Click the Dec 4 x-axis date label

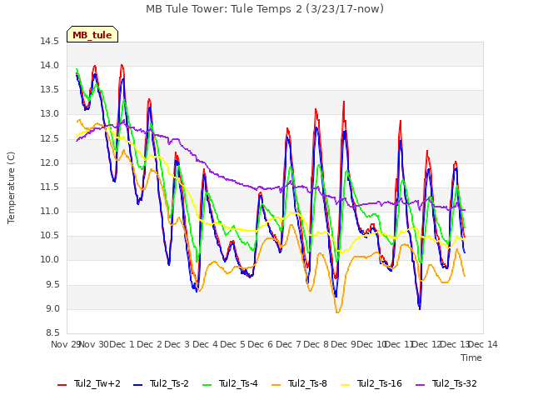point(205,344)
